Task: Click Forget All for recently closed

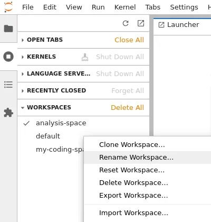Action: pyautogui.click(x=128, y=91)
